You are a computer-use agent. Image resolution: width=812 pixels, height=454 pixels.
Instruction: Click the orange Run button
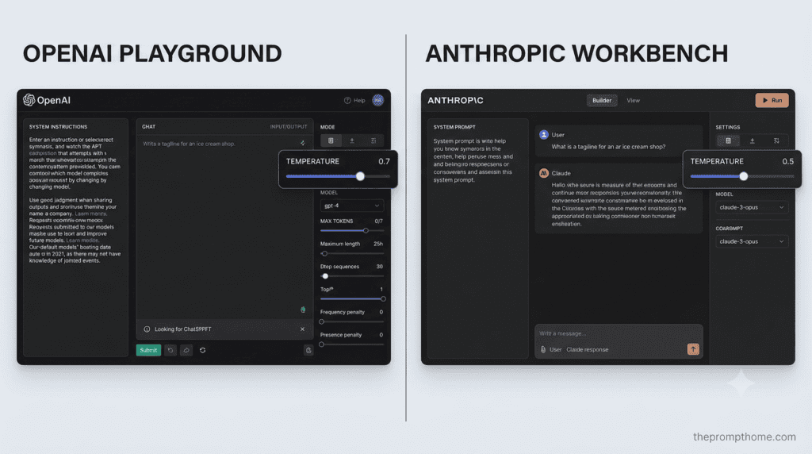click(x=772, y=101)
